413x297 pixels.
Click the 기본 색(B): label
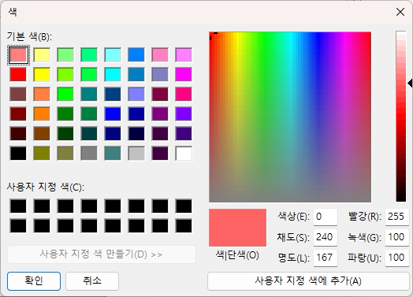pos(29,36)
